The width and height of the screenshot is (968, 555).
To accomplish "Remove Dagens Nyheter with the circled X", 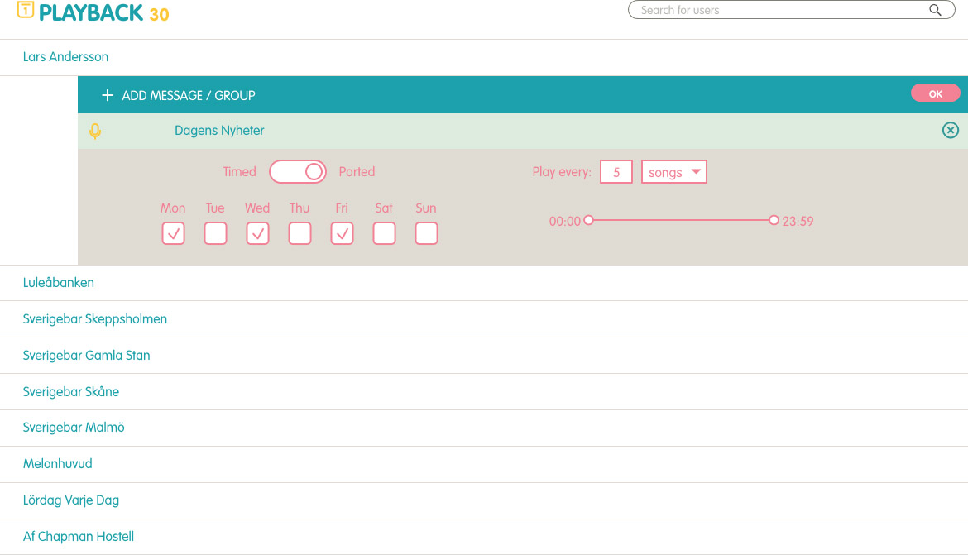I will pos(950,130).
